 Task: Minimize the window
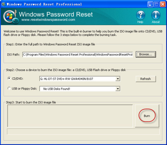pyautogui.click(x=150, y=4)
